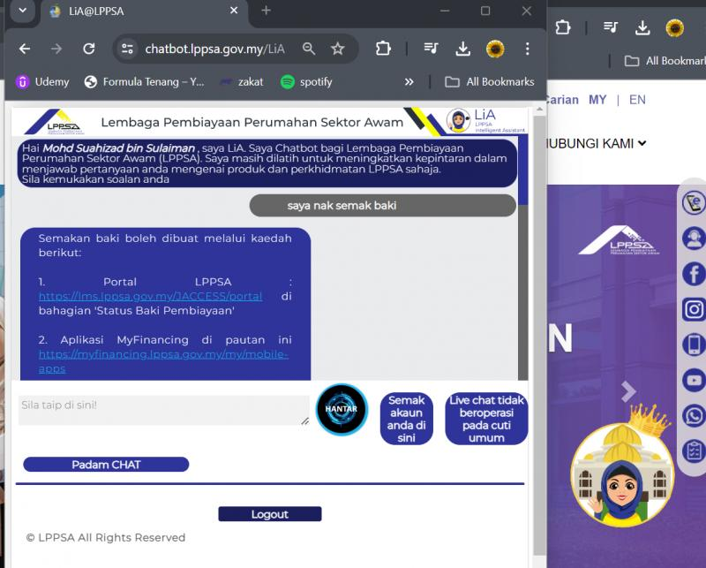Open the Udemy bookmark
Image resolution: width=706 pixels, height=568 pixels.
(x=42, y=81)
